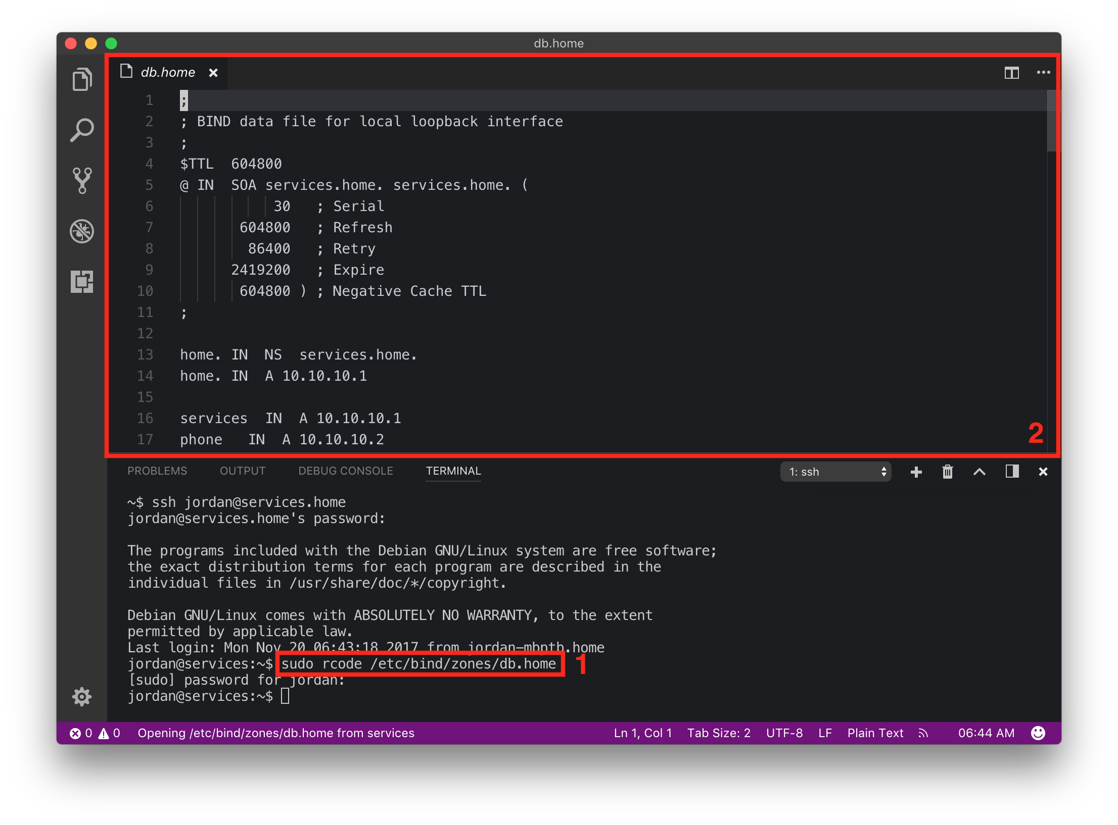Open Manage gear settings icon

point(82,697)
